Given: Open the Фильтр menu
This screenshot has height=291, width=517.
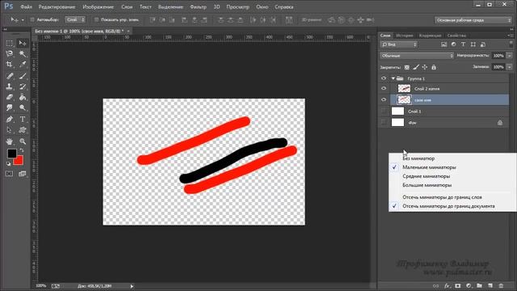Looking at the screenshot, I should tap(198, 7).
